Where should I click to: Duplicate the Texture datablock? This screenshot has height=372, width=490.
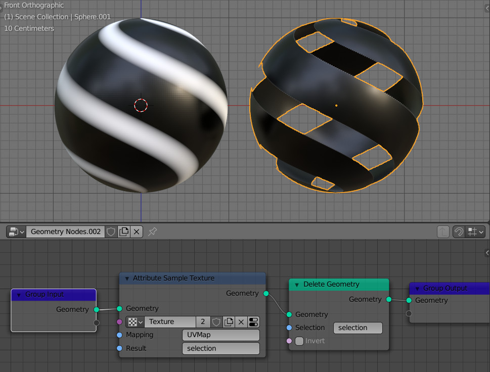[x=229, y=322]
